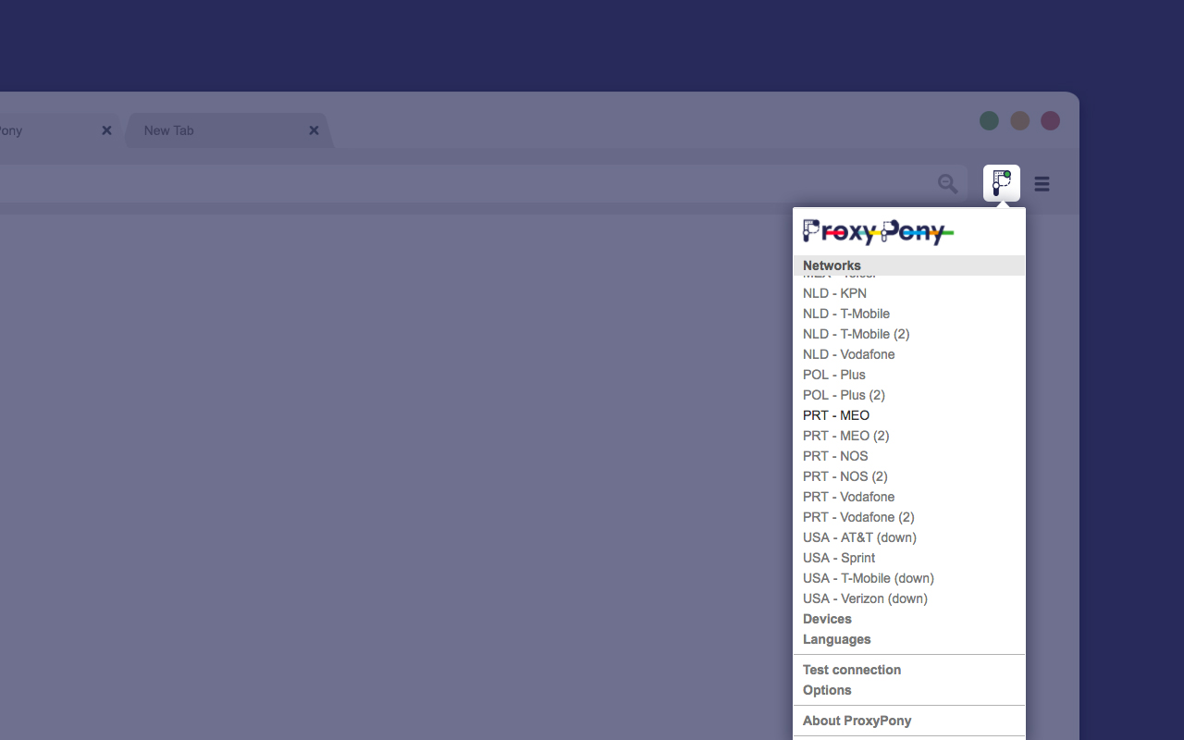Click the green window control button
The height and width of the screenshot is (740, 1184).
click(x=989, y=121)
